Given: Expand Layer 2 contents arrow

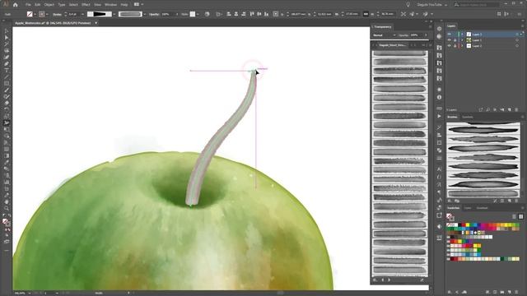Looking at the screenshot, I should 462,46.
